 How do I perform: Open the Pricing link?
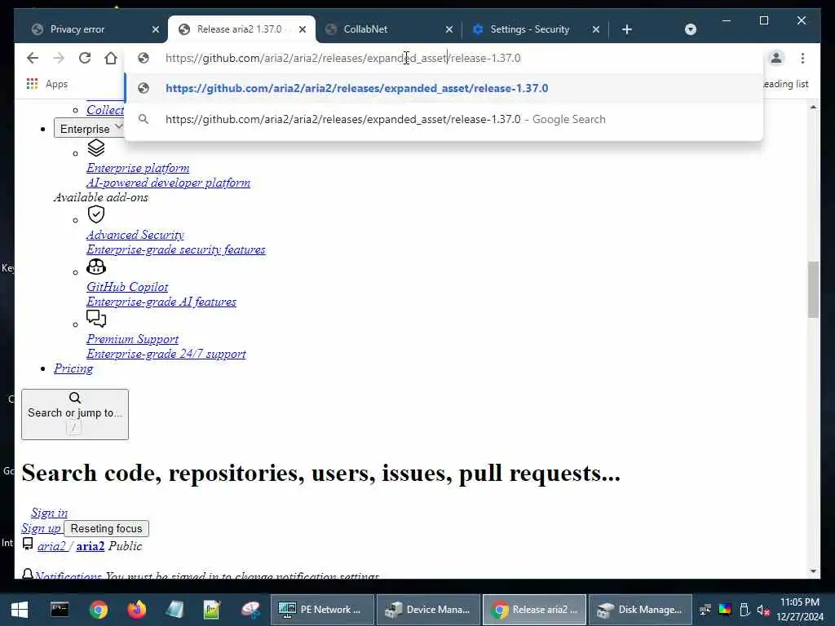point(73,369)
